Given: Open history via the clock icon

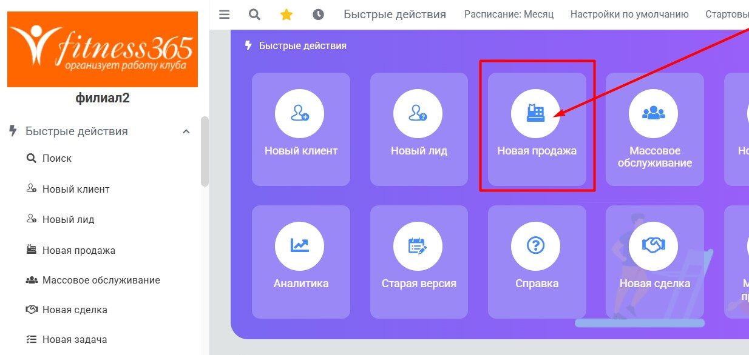Looking at the screenshot, I should [x=318, y=15].
